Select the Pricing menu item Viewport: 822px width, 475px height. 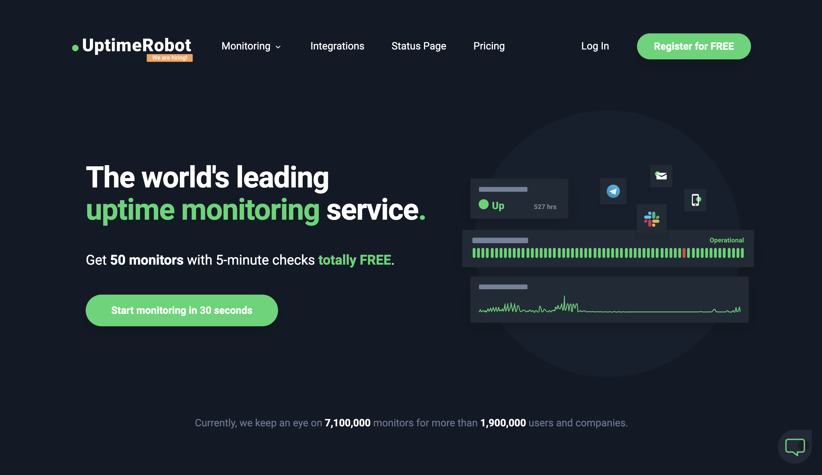tap(489, 46)
